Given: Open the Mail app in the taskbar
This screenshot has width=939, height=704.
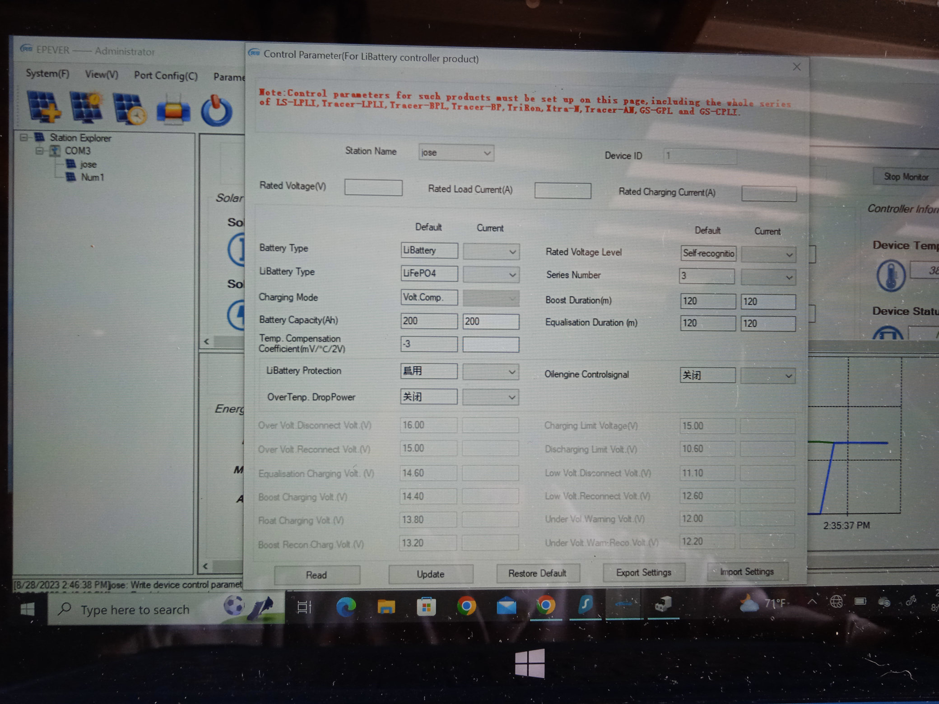Looking at the screenshot, I should pos(506,606).
